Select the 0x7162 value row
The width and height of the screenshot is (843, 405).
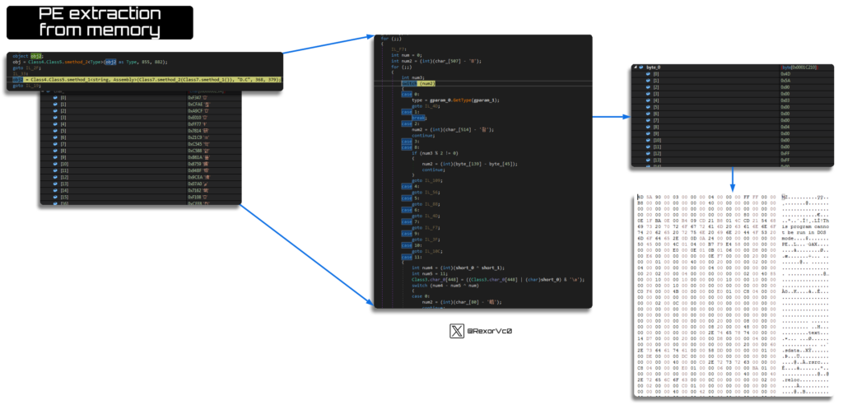click(x=196, y=192)
